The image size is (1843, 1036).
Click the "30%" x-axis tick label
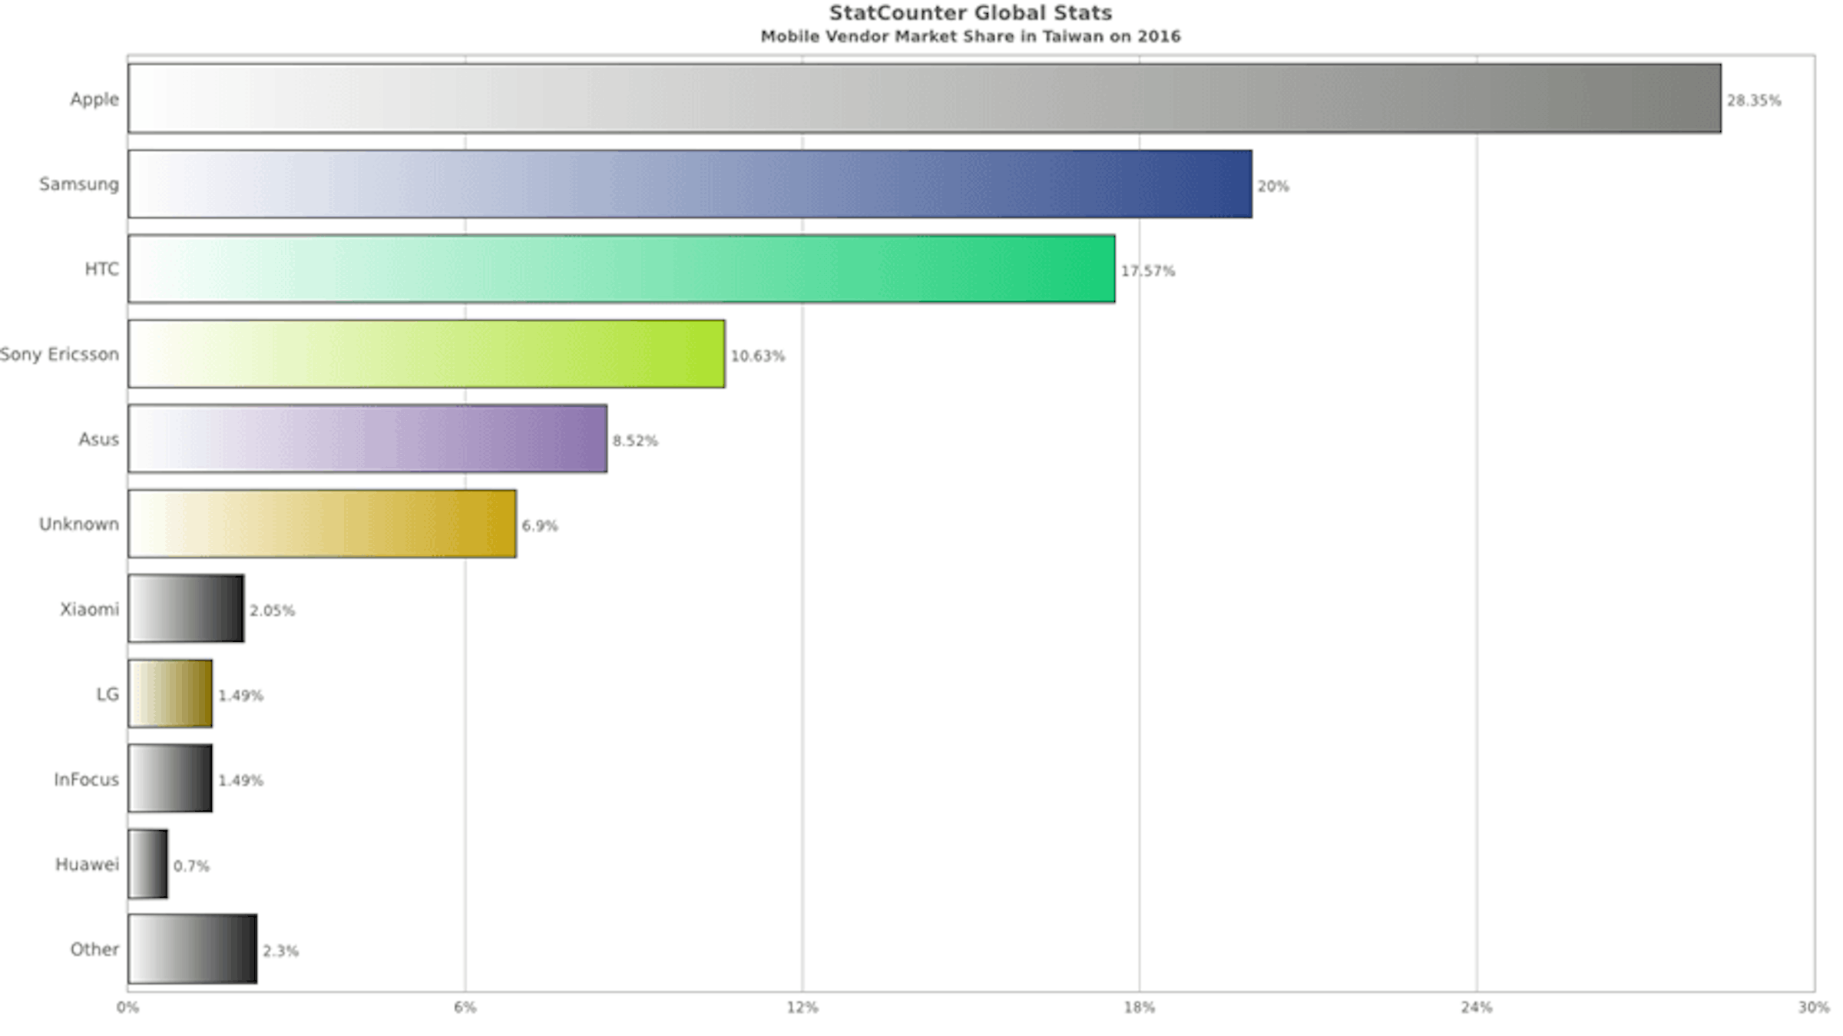click(x=1814, y=1008)
